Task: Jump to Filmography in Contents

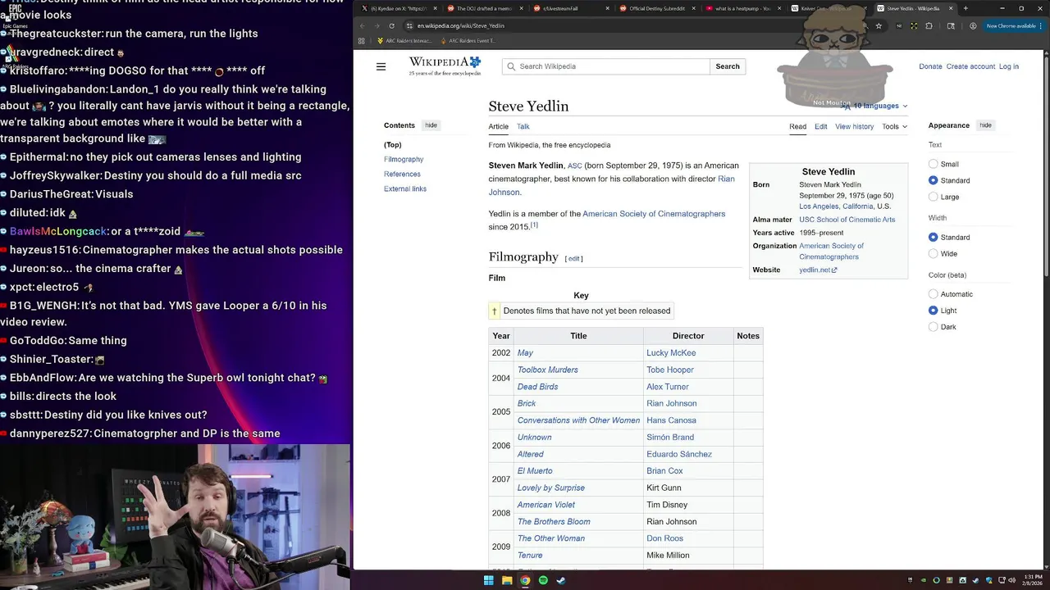Action: click(404, 160)
